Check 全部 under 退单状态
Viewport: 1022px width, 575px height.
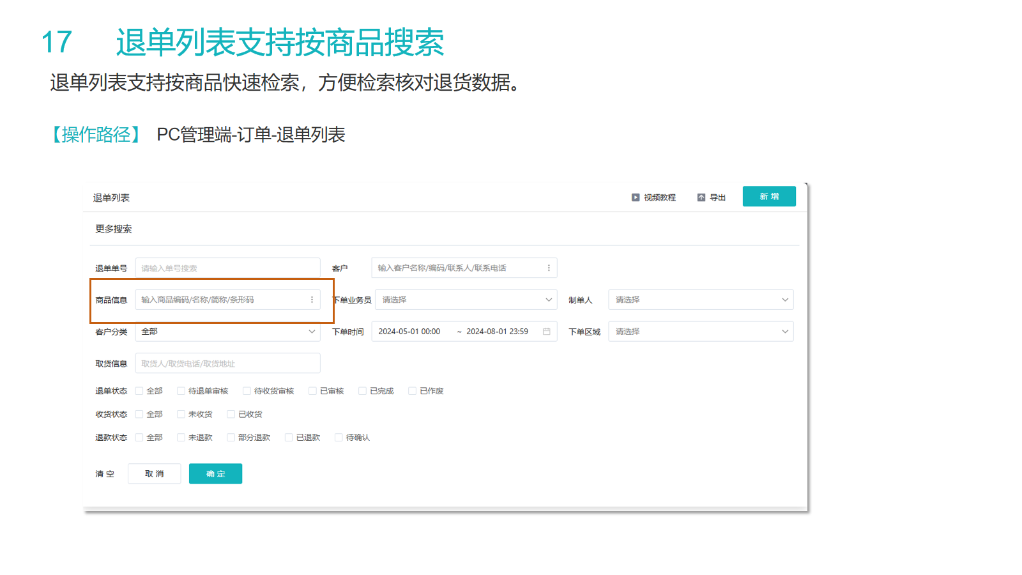point(139,391)
